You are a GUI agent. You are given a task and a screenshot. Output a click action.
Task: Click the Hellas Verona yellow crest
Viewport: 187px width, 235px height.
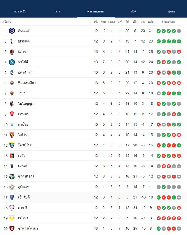12,218
